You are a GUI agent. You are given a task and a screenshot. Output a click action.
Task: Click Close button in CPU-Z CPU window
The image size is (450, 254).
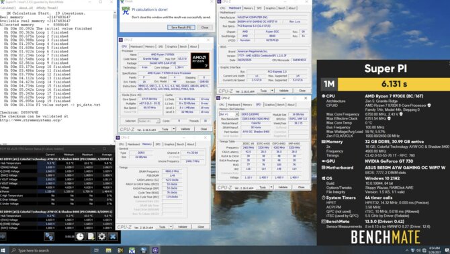204,129
